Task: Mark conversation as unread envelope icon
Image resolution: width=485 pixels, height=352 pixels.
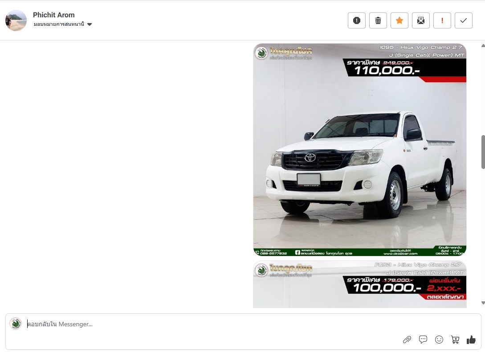Action: point(421,20)
